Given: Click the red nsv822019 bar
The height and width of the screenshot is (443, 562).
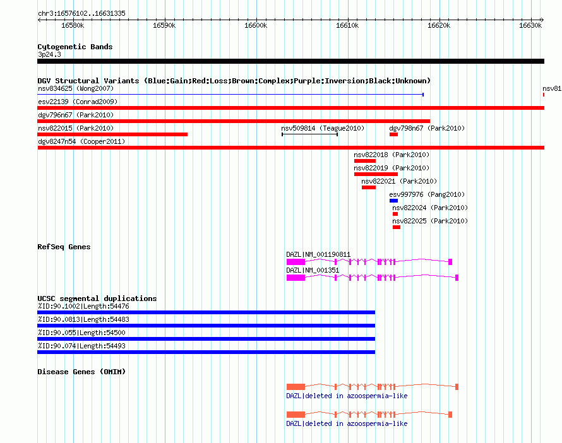Looking at the screenshot, I should [x=376, y=174].
